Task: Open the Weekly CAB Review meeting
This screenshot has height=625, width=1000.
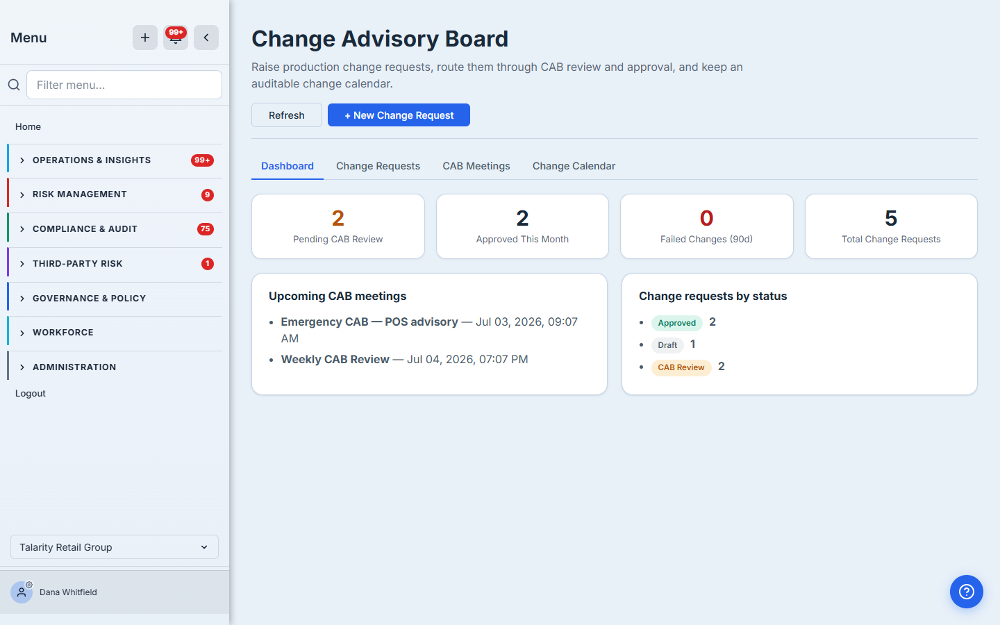Action: coord(335,360)
